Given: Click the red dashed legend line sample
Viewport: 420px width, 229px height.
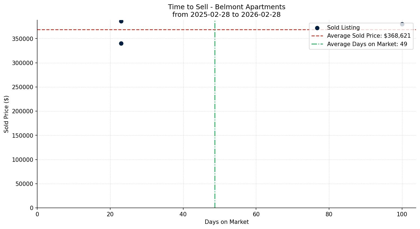Looking at the screenshot, I should point(317,36).
